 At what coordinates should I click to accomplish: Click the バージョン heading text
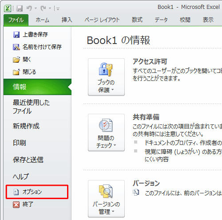point(146,183)
